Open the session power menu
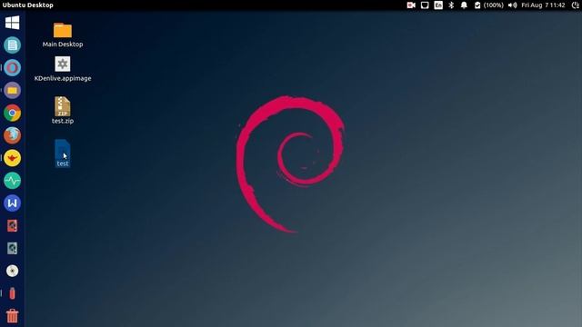This screenshot has height=327, width=582. coord(576,5)
